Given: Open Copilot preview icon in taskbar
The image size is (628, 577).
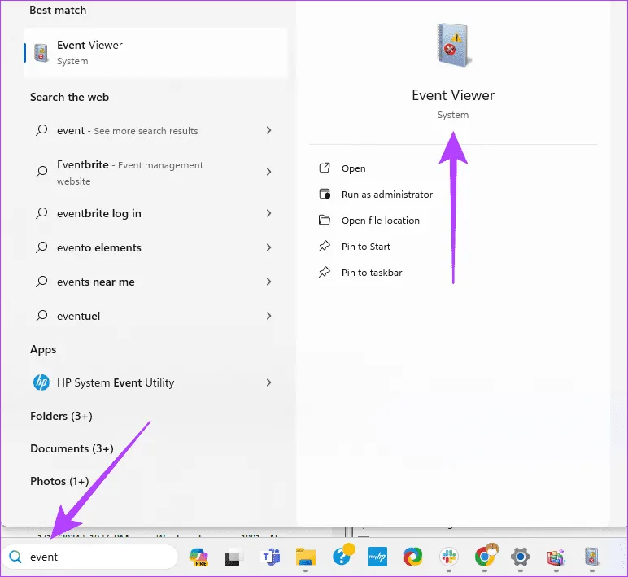Looking at the screenshot, I should 198,557.
